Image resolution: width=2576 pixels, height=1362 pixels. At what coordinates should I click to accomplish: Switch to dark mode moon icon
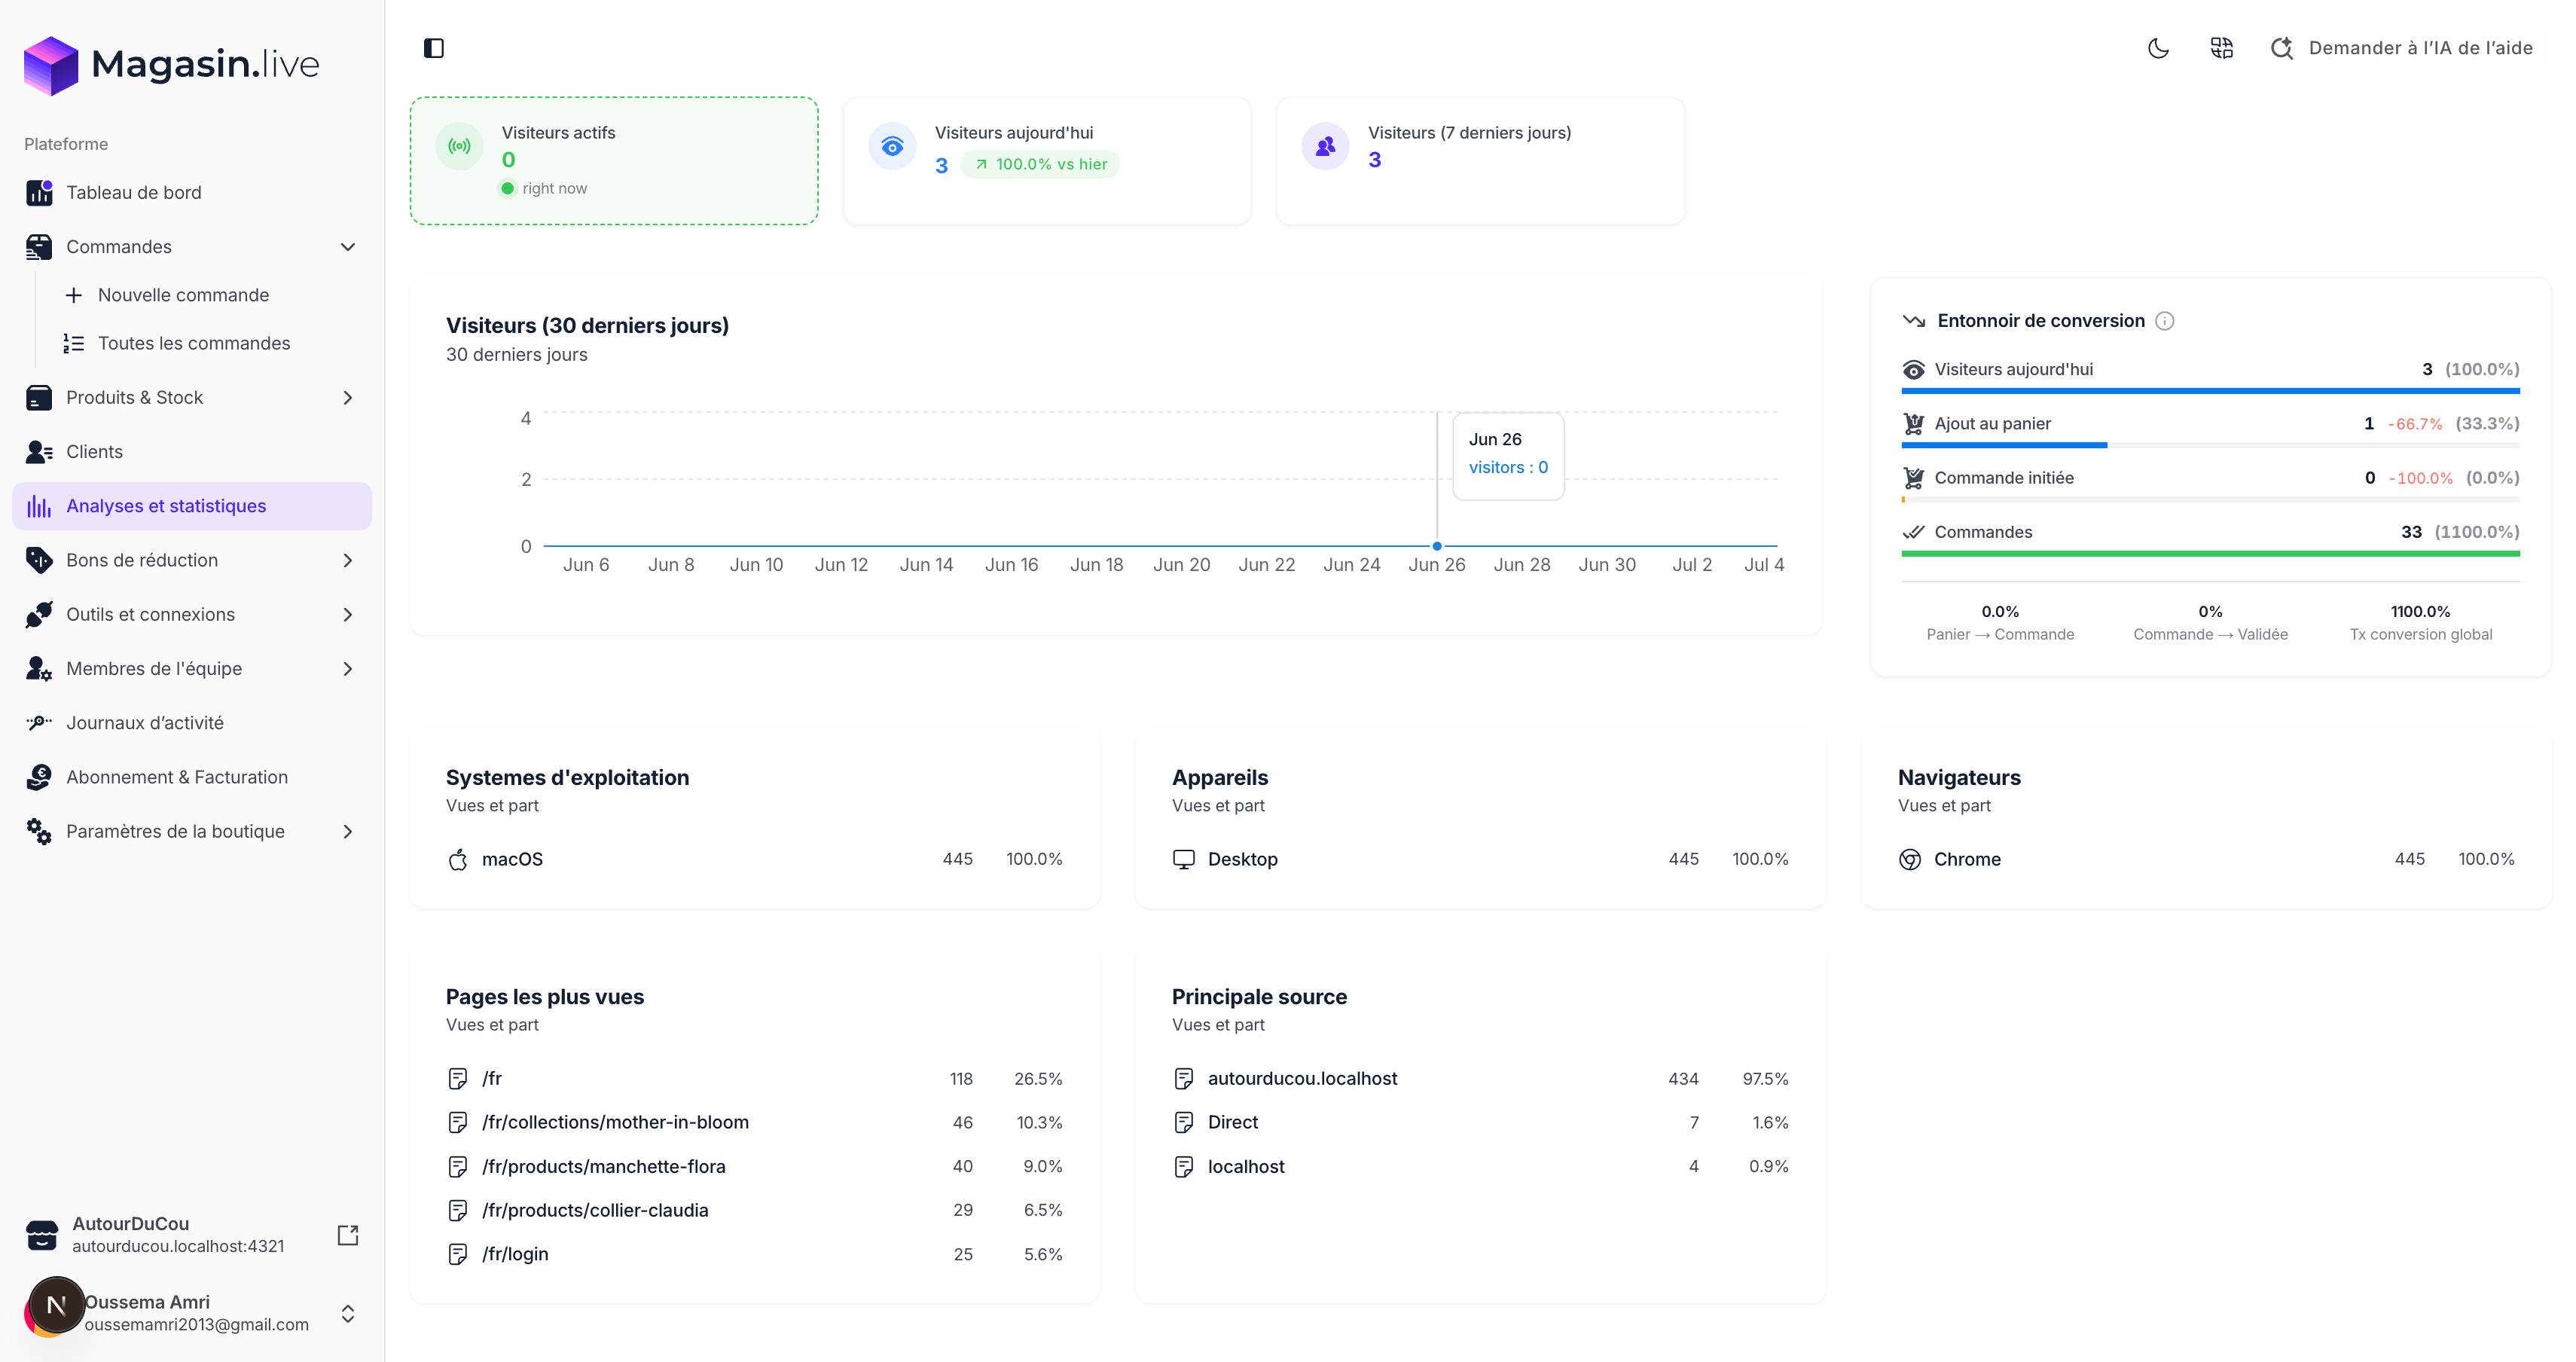point(2158,48)
